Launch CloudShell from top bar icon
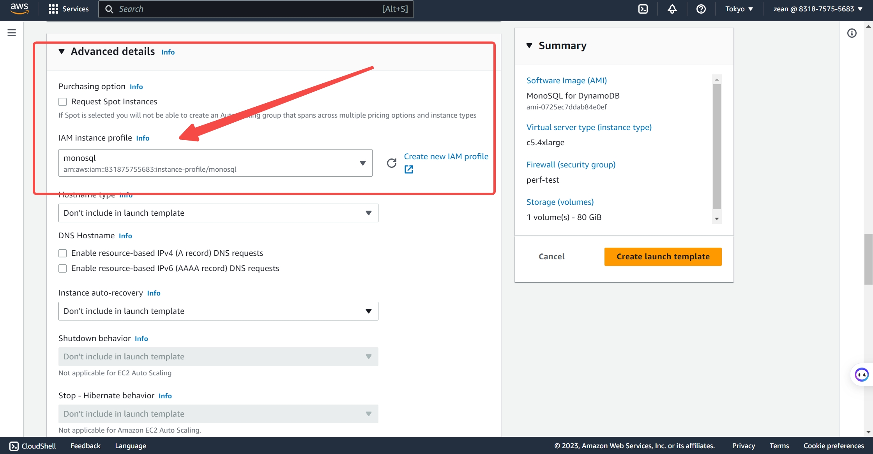Image resolution: width=873 pixels, height=454 pixels. tap(643, 9)
